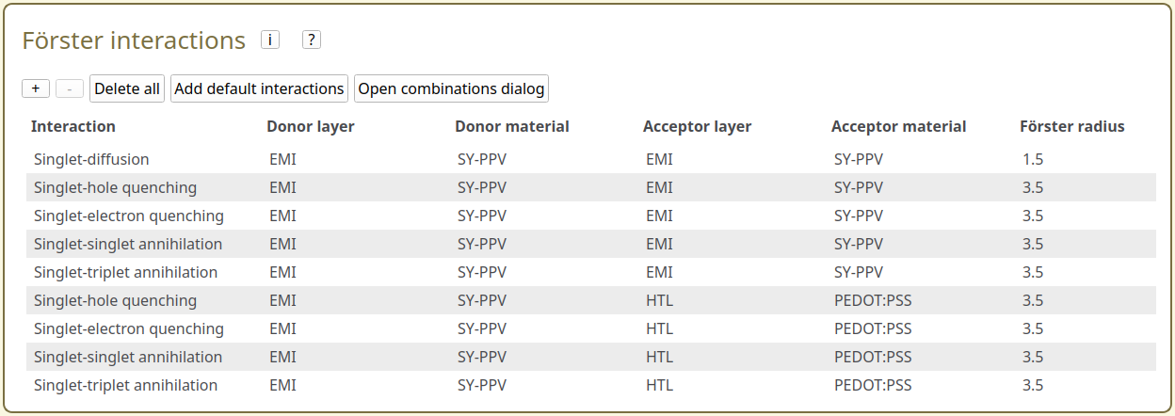This screenshot has width=1175, height=416.
Task: Click the Acceptor layer column header
Action: click(x=697, y=126)
